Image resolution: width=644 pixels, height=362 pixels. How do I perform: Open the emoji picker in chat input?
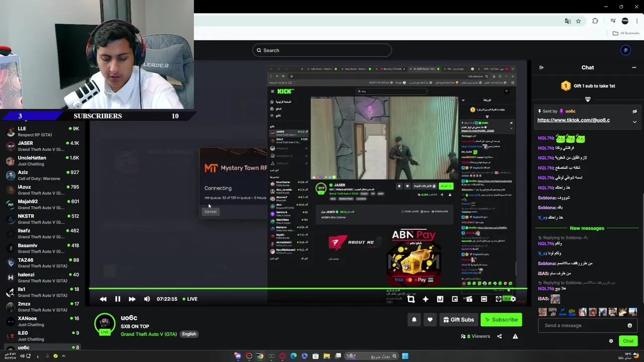(x=629, y=325)
